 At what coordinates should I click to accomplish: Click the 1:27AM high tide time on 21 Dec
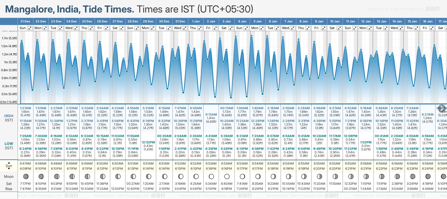[25, 108]
